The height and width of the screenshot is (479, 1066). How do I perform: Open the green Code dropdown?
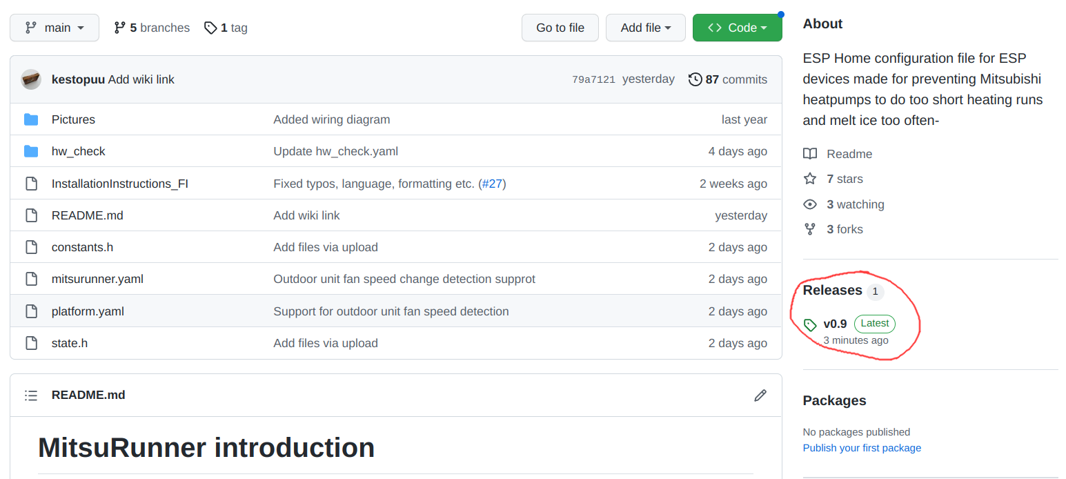tap(737, 28)
